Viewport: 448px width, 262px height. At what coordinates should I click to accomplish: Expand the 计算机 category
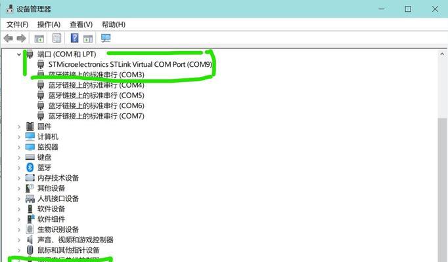19,137
